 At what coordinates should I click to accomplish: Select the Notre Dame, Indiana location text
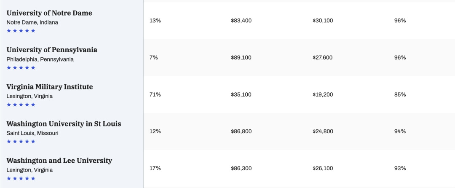click(32, 22)
